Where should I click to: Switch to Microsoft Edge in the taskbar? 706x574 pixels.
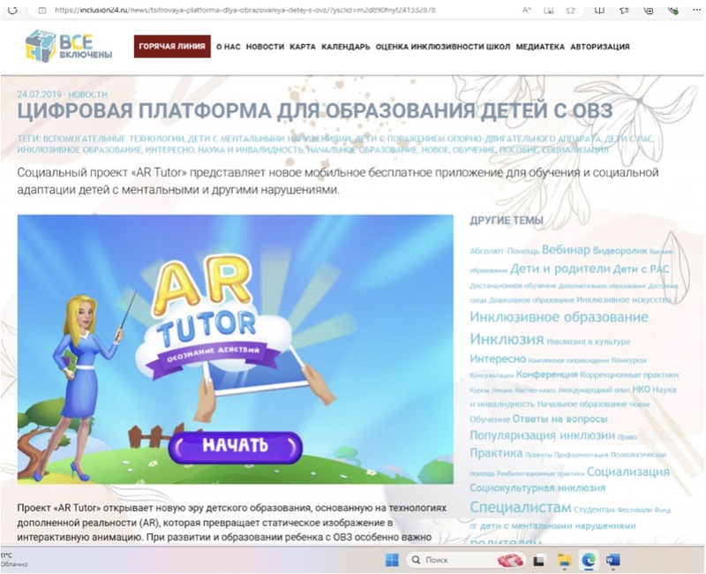(x=589, y=560)
